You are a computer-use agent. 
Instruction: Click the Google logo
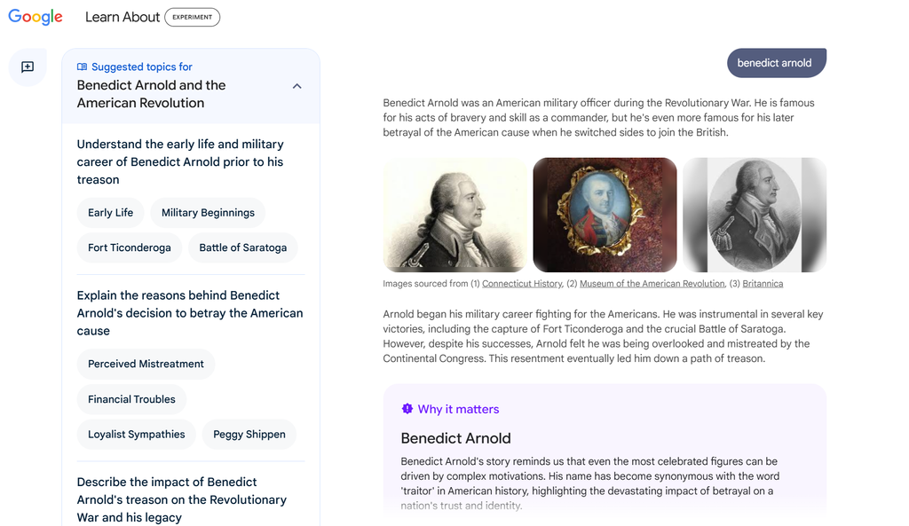[x=36, y=17]
